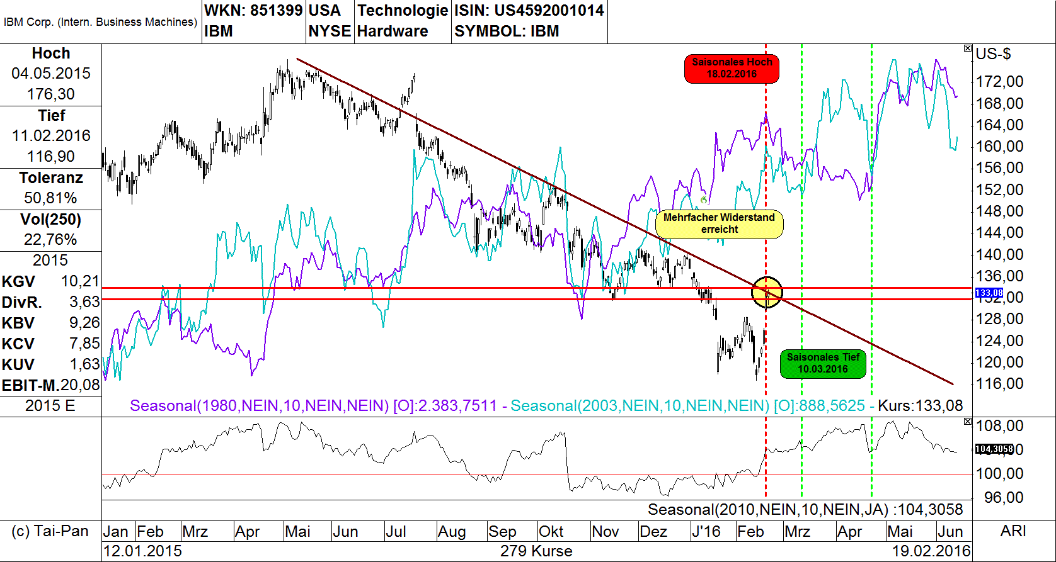Click the yellow circle resistance marker
This screenshot has height=562, width=1056.
coord(767,292)
